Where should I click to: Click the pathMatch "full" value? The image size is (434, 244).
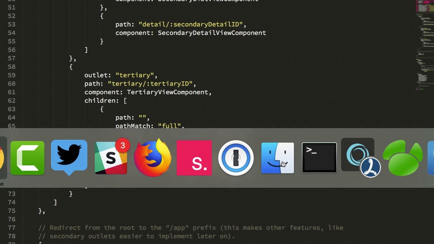pos(170,126)
